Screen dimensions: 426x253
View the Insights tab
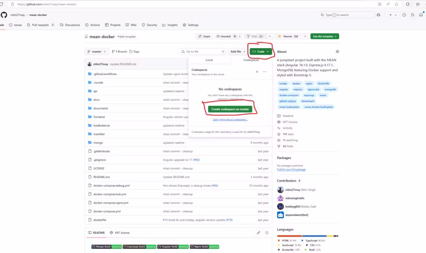click(170, 25)
